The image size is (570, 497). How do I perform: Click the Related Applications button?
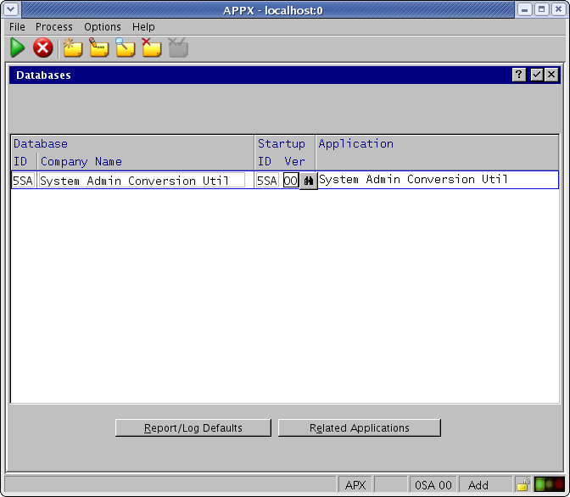pyautogui.click(x=359, y=428)
